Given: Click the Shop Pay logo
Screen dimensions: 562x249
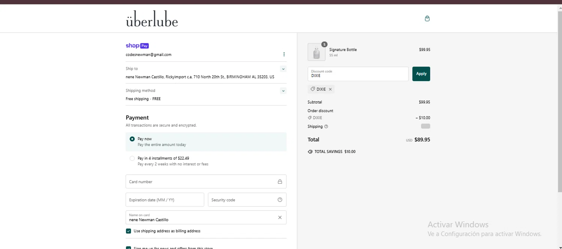Looking at the screenshot, I should (137, 46).
